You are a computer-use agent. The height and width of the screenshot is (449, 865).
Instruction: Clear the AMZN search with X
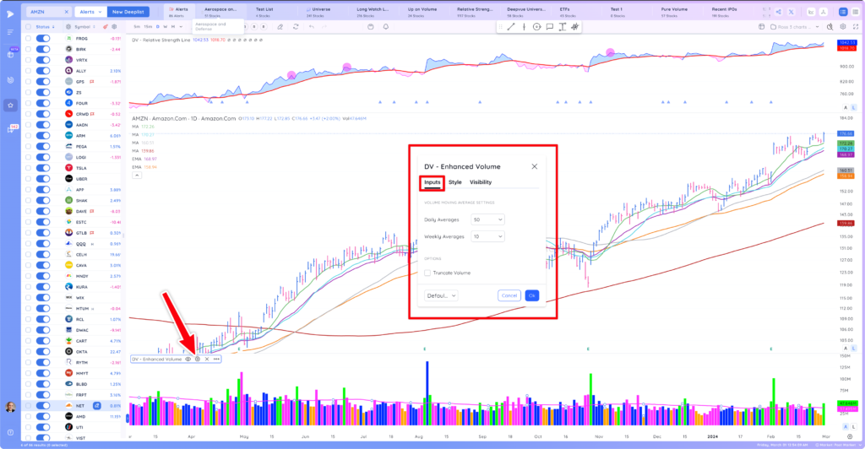click(x=66, y=12)
